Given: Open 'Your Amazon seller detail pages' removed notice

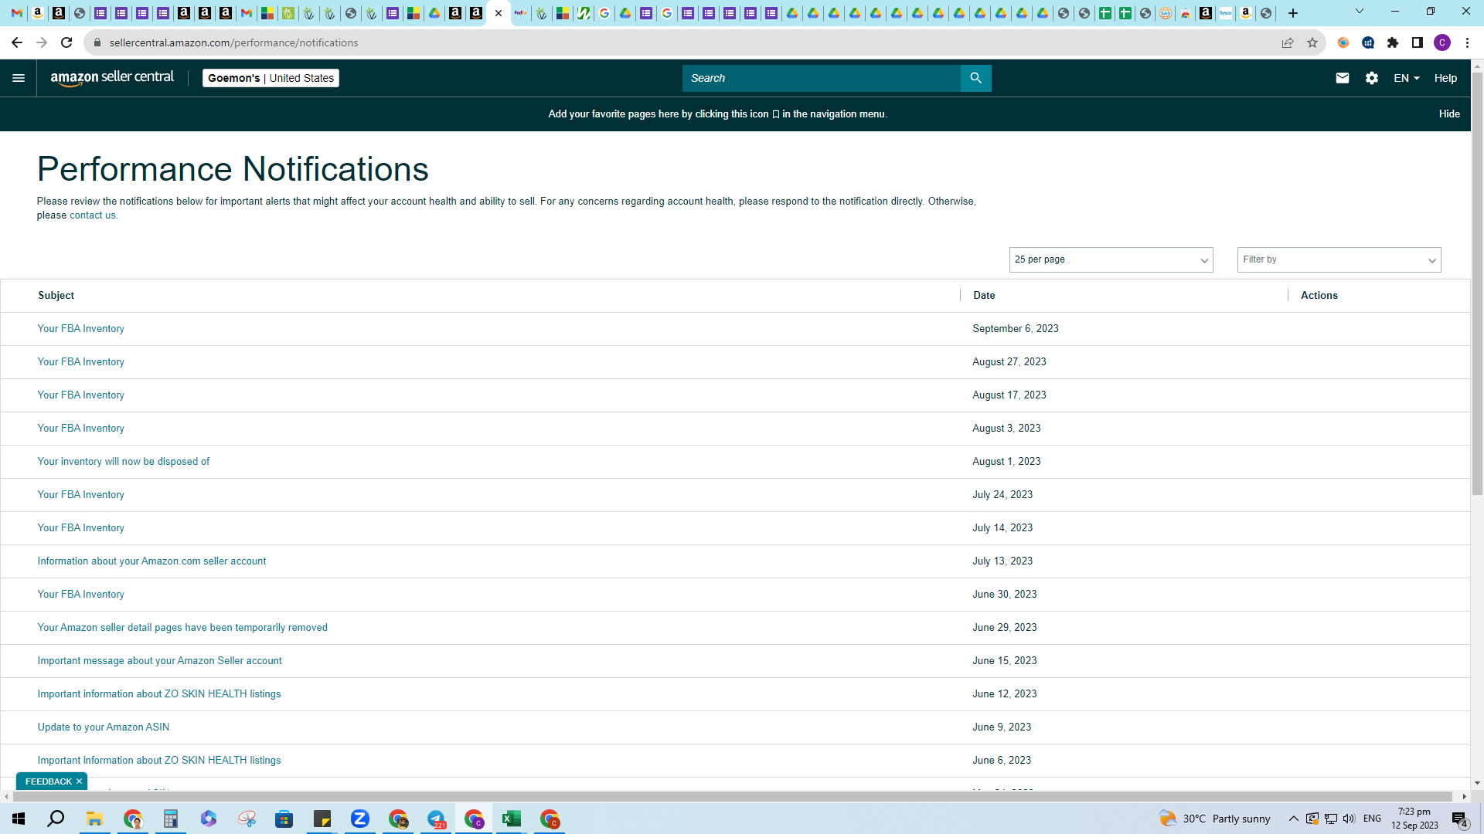Looking at the screenshot, I should [182, 627].
